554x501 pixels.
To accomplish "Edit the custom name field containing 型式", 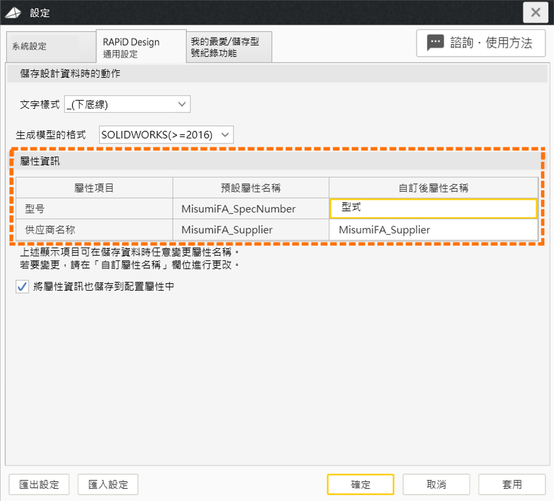I will pos(433,209).
